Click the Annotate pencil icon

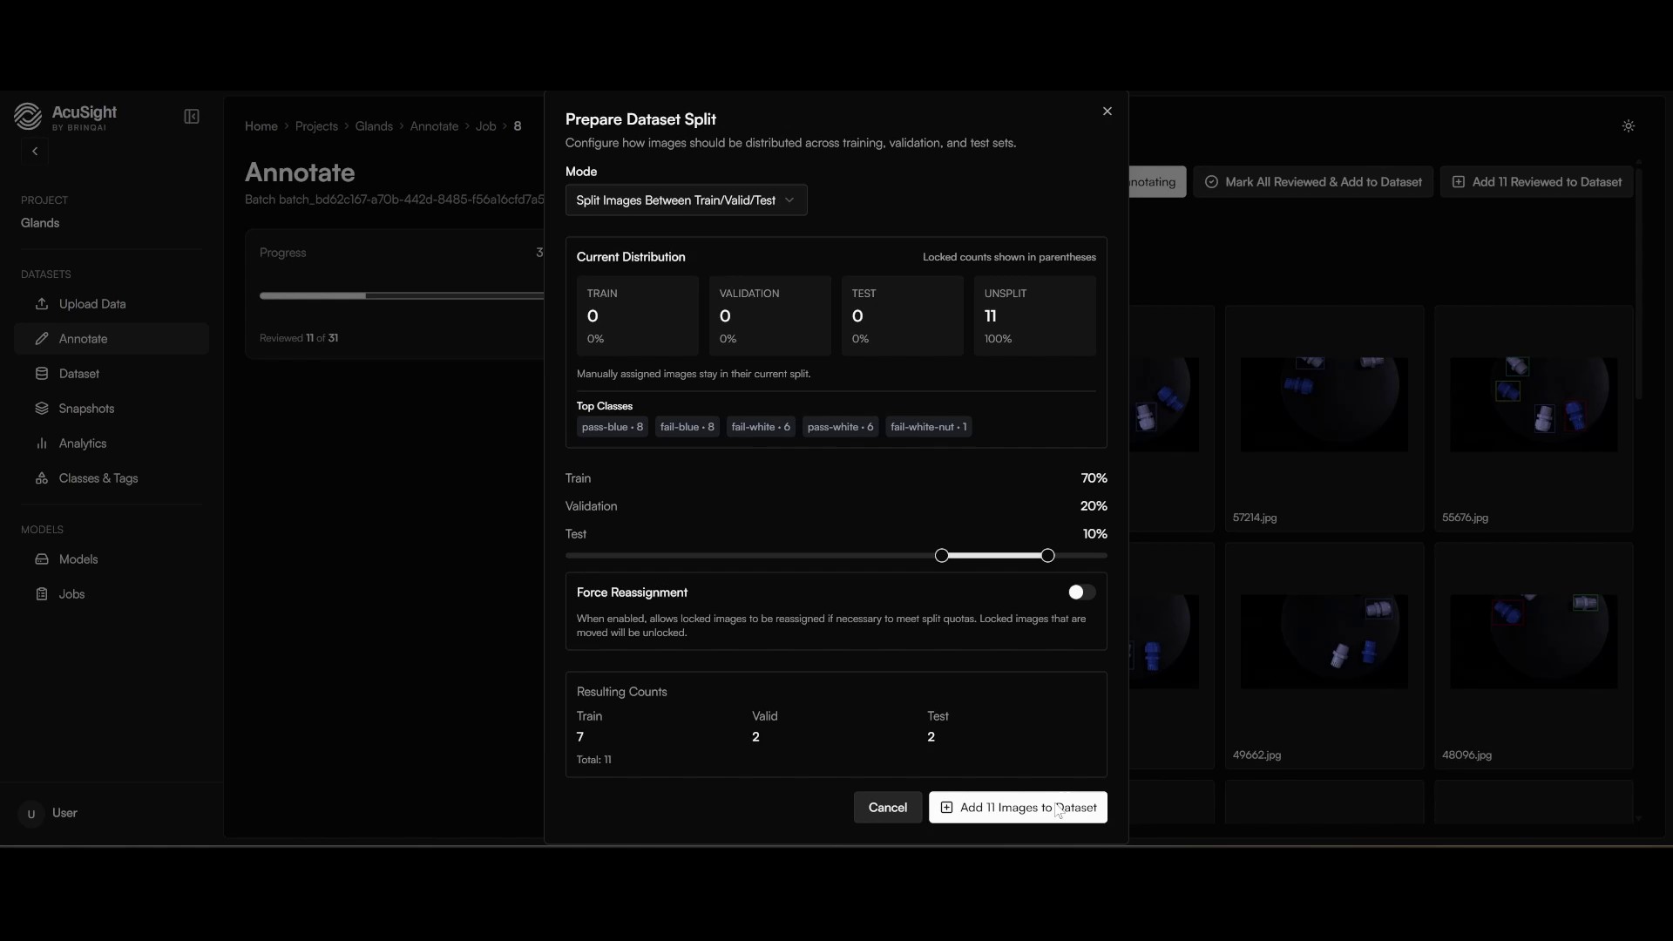pyautogui.click(x=42, y=339)
